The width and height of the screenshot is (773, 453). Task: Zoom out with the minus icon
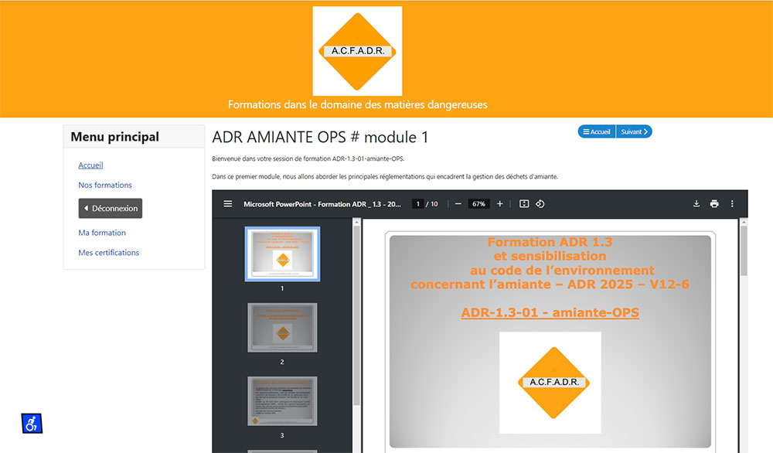pos(458,203)
